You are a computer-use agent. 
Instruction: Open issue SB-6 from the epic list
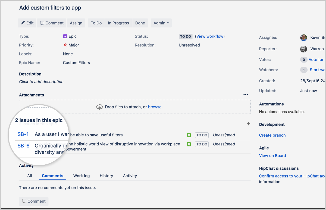coord(23,146)
